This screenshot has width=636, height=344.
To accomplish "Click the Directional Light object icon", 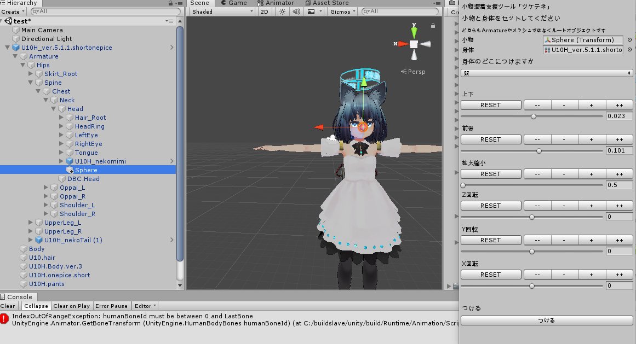I will [x=16, y=39].
